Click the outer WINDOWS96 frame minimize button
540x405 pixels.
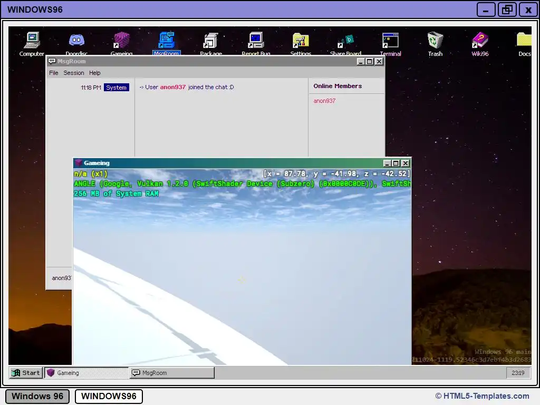click(486, 9)
